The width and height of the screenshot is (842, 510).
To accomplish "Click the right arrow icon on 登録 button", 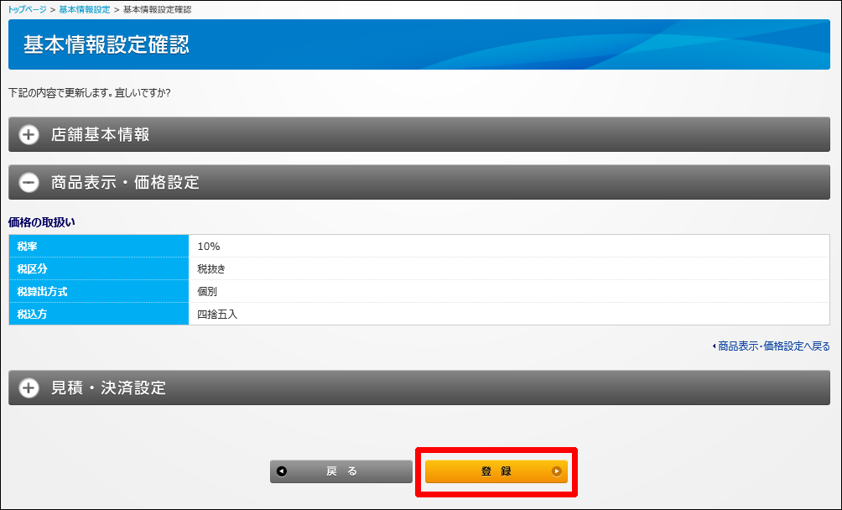I will [x=556, y=471].
